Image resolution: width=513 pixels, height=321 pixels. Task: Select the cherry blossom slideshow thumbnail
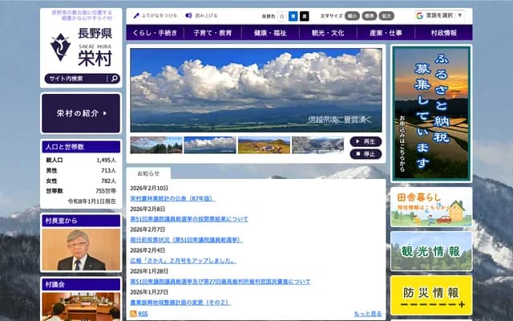pyautogui.click(x=156, y=145)
